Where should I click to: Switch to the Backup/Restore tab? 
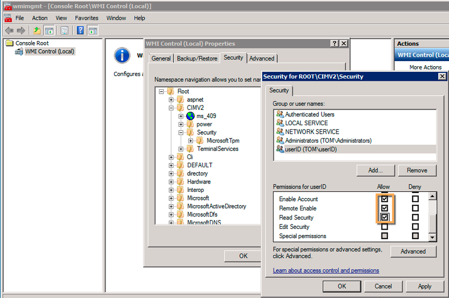coord(197,58)
